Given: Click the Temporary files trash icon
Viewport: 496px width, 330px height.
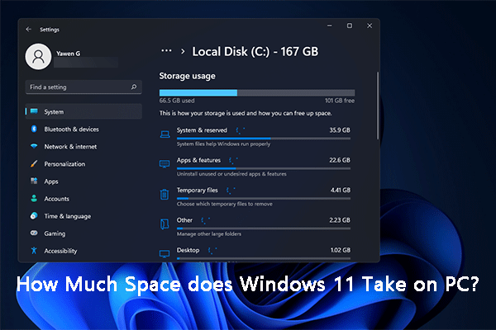Looking at the screenshot, I should (165, 194).
